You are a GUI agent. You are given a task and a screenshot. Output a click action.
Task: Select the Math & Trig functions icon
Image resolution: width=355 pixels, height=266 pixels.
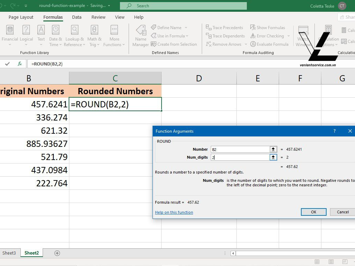click(x=94, y=35)
